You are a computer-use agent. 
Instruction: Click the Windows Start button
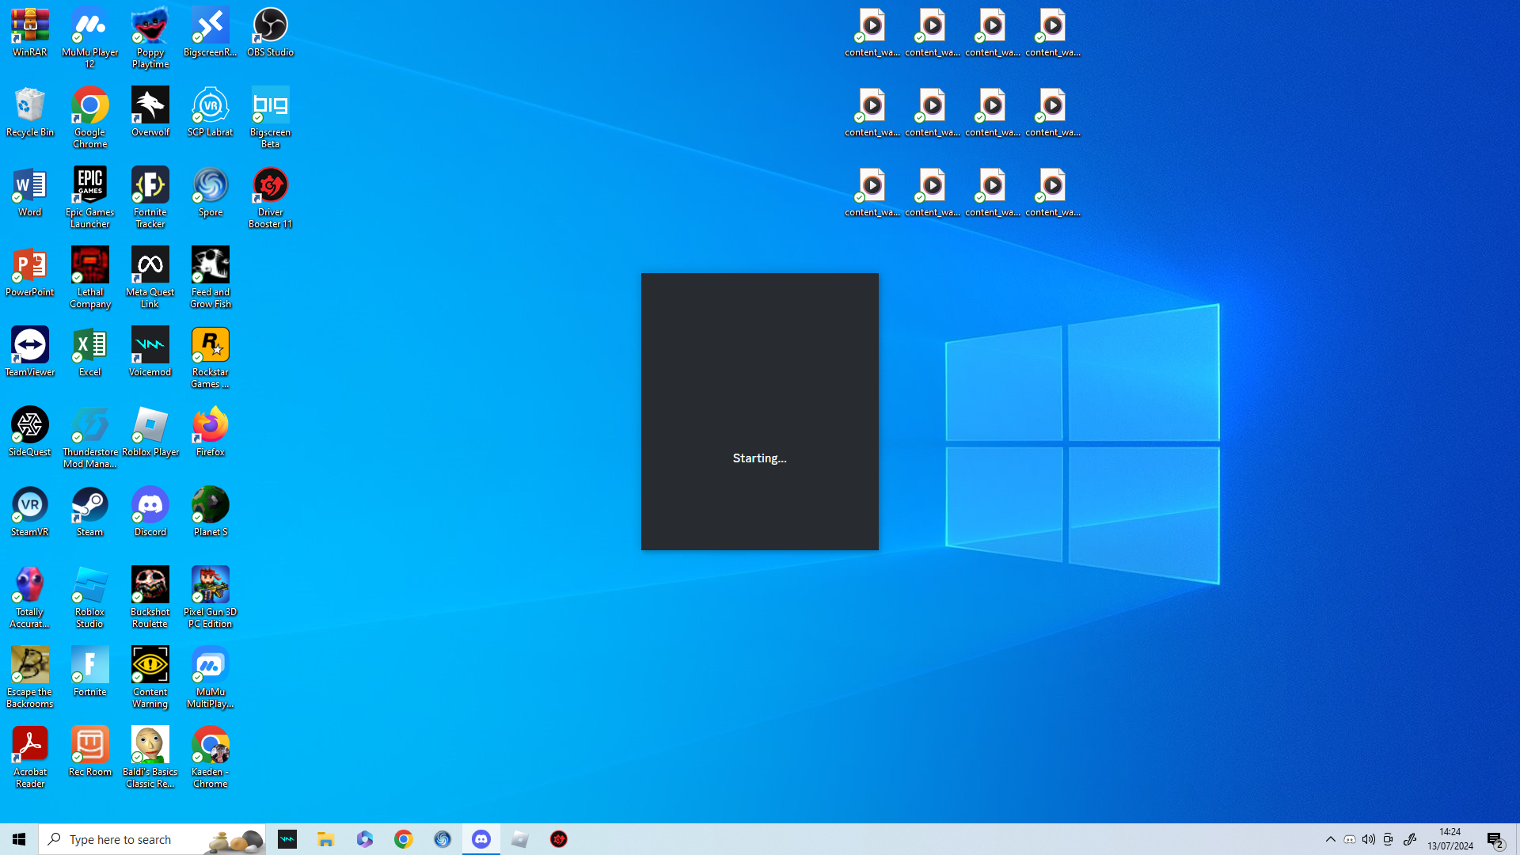19,839
